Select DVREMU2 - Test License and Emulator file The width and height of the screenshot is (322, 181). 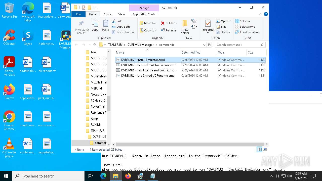pos(190,70)
